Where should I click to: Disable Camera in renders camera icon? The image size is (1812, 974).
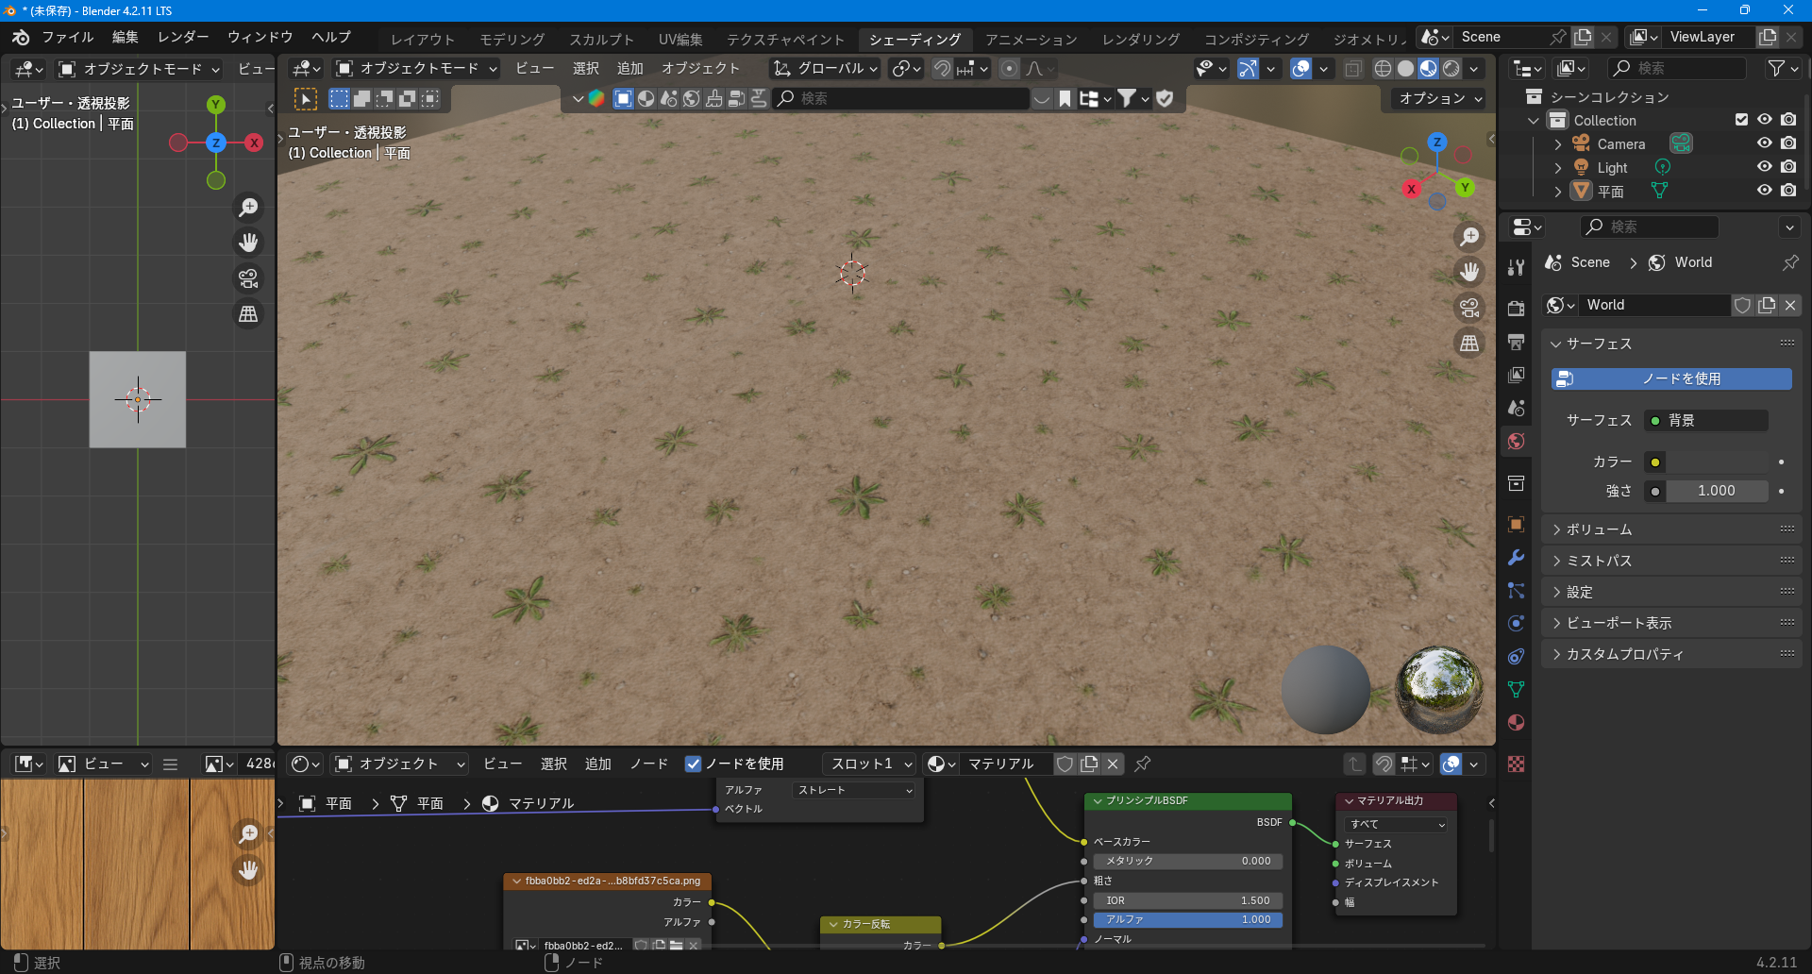[1788, 143]
